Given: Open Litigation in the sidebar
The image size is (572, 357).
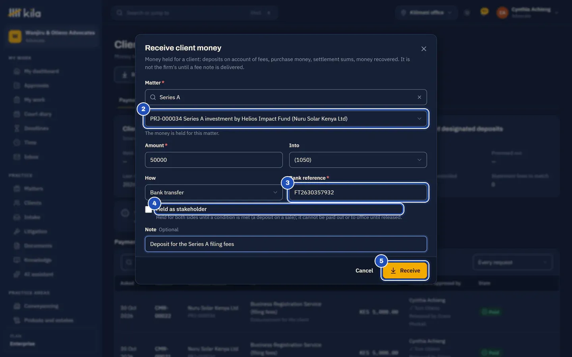Looking at the screenshot, I should pyautogui.click(x=36, y=232).
